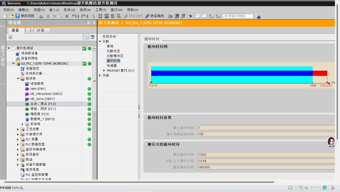Image resolution: width=340 pixels, height=192 pixels.
Task: Click the 保存项目 save button
Action: click(25, 16)
